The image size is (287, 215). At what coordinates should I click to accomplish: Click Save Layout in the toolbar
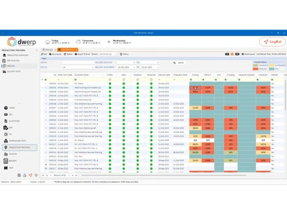[x=55, y=54]
